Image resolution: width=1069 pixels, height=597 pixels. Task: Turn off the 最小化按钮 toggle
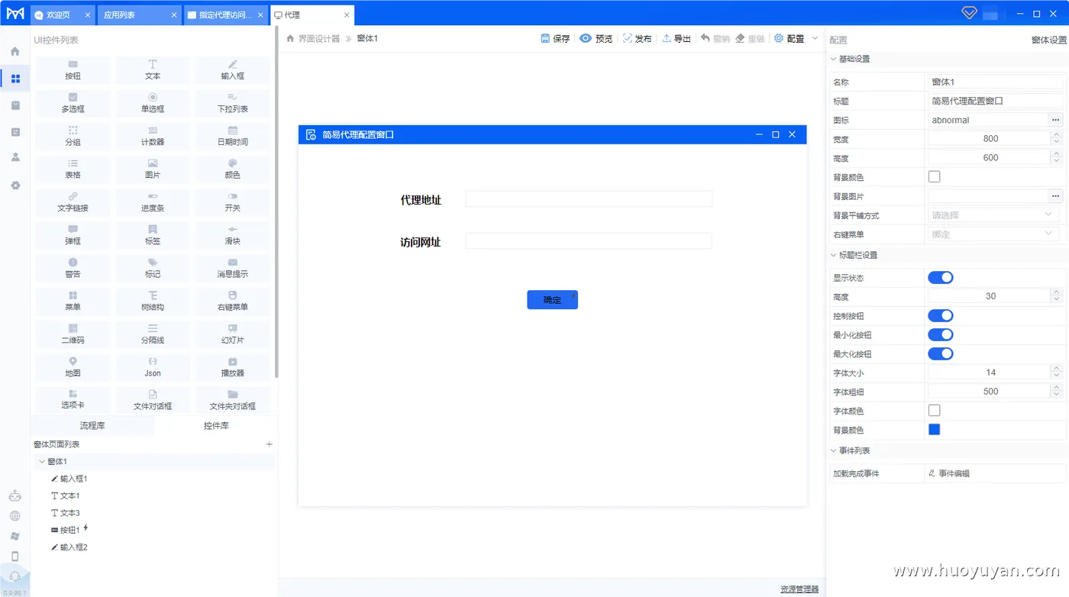pos(940,334)
